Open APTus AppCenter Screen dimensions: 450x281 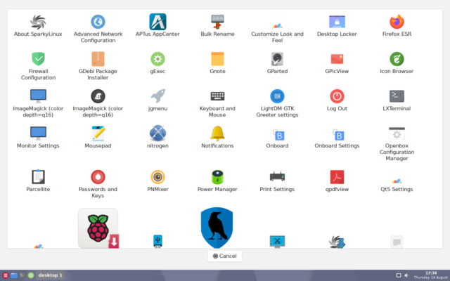pos(157,22)
